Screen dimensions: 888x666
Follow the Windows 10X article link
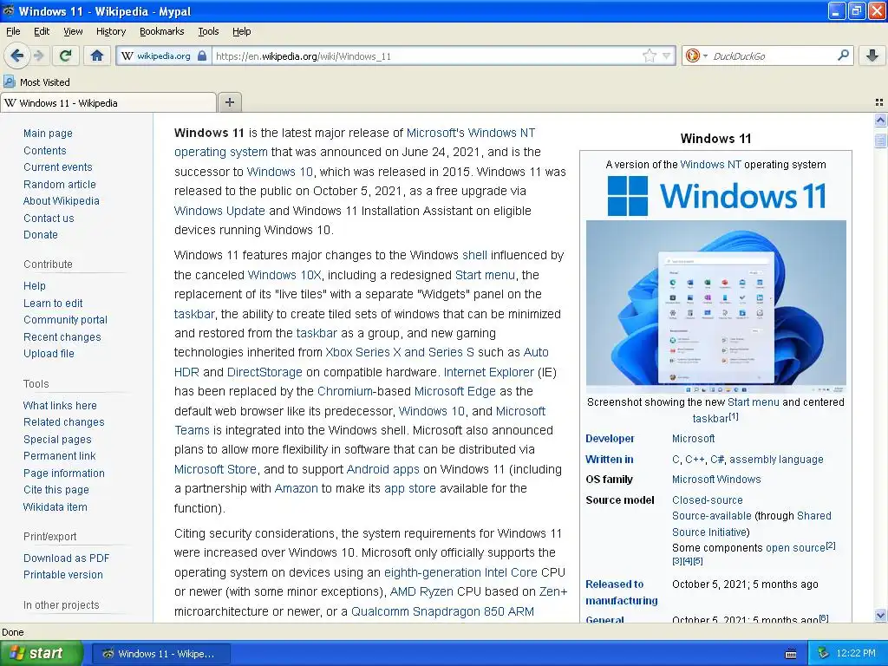(x=284, y=275)
